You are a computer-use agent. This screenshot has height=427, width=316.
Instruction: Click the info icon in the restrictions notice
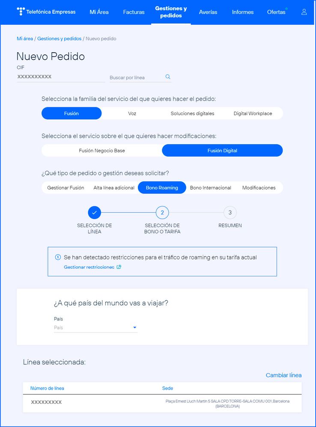[x=58, y=258]
